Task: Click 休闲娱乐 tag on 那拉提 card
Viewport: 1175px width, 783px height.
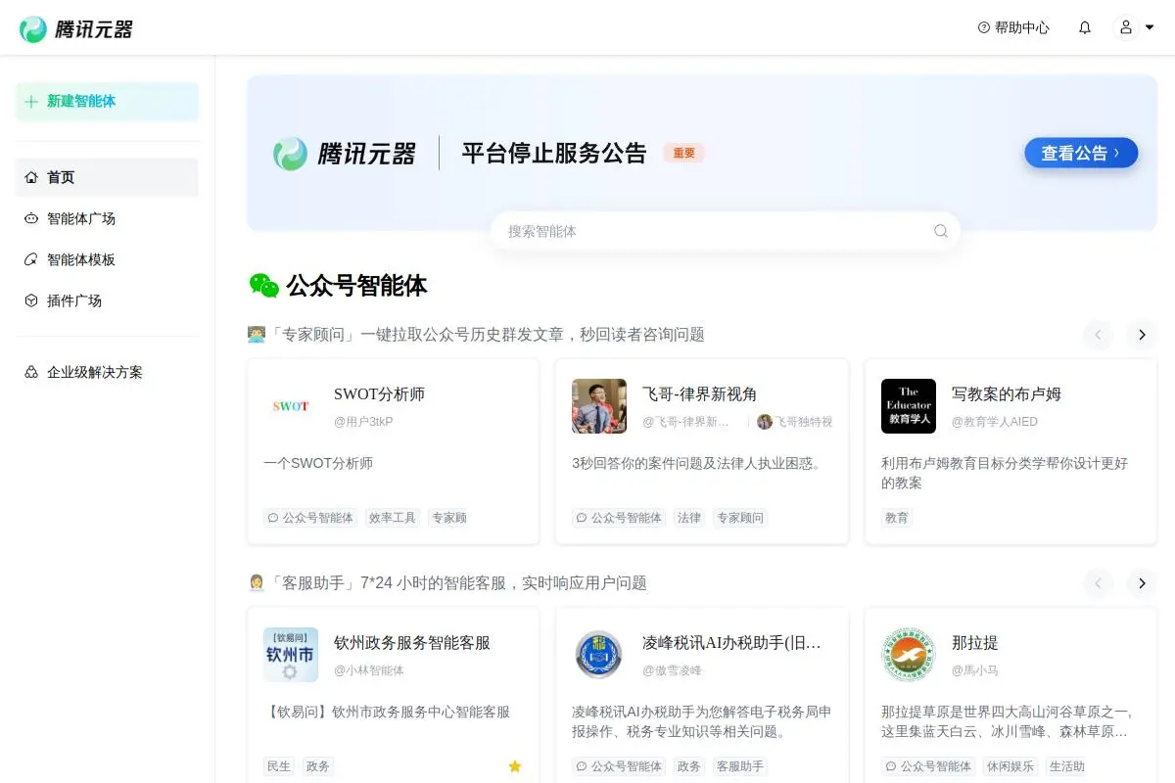Action: 1010,766
